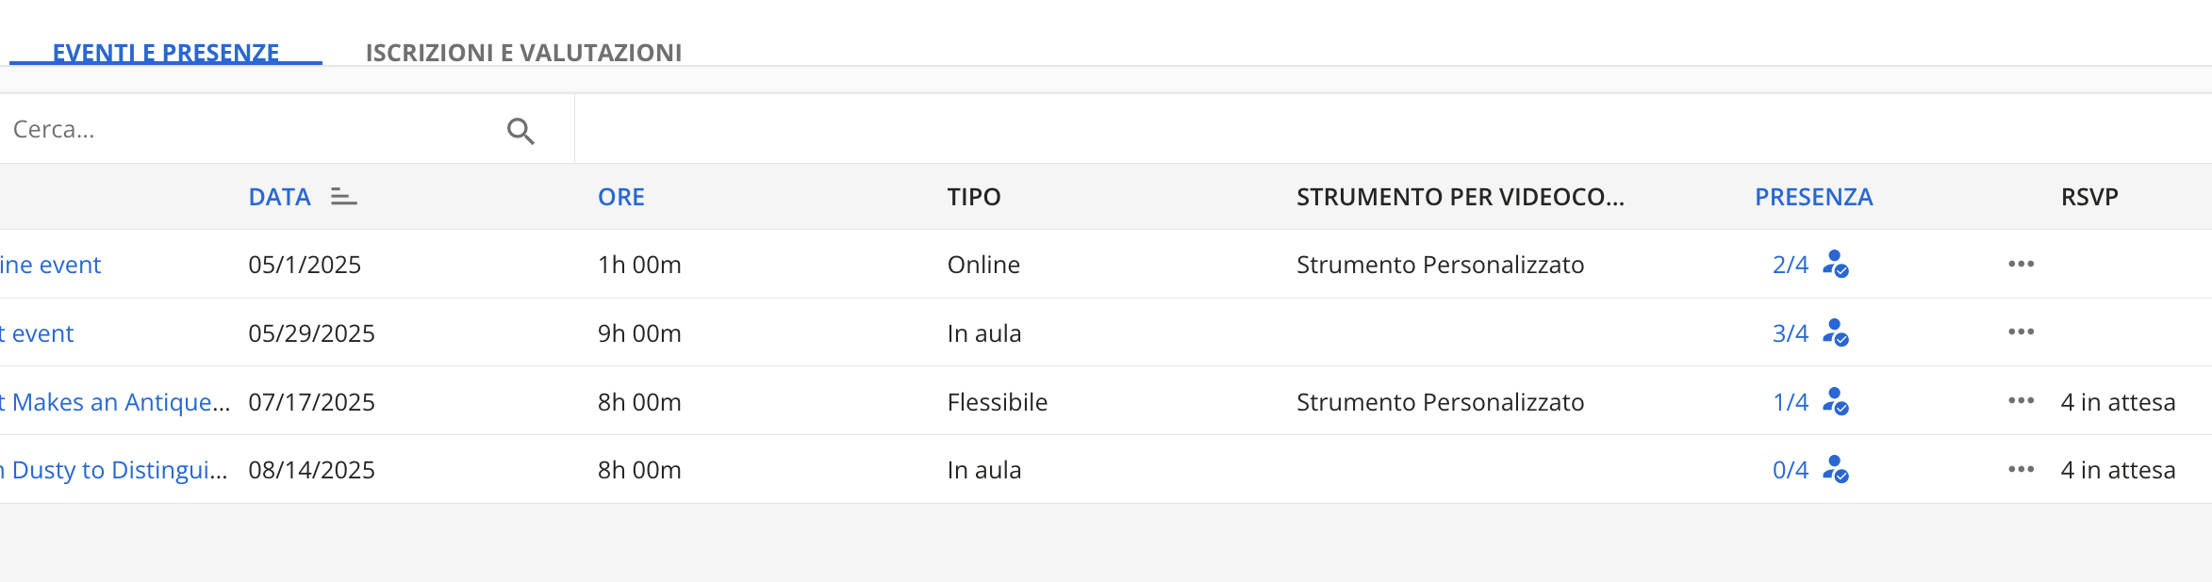Click attendance icon for the Antique event row
Viewport: 2212px width, 582px height.
[1836, 402]
